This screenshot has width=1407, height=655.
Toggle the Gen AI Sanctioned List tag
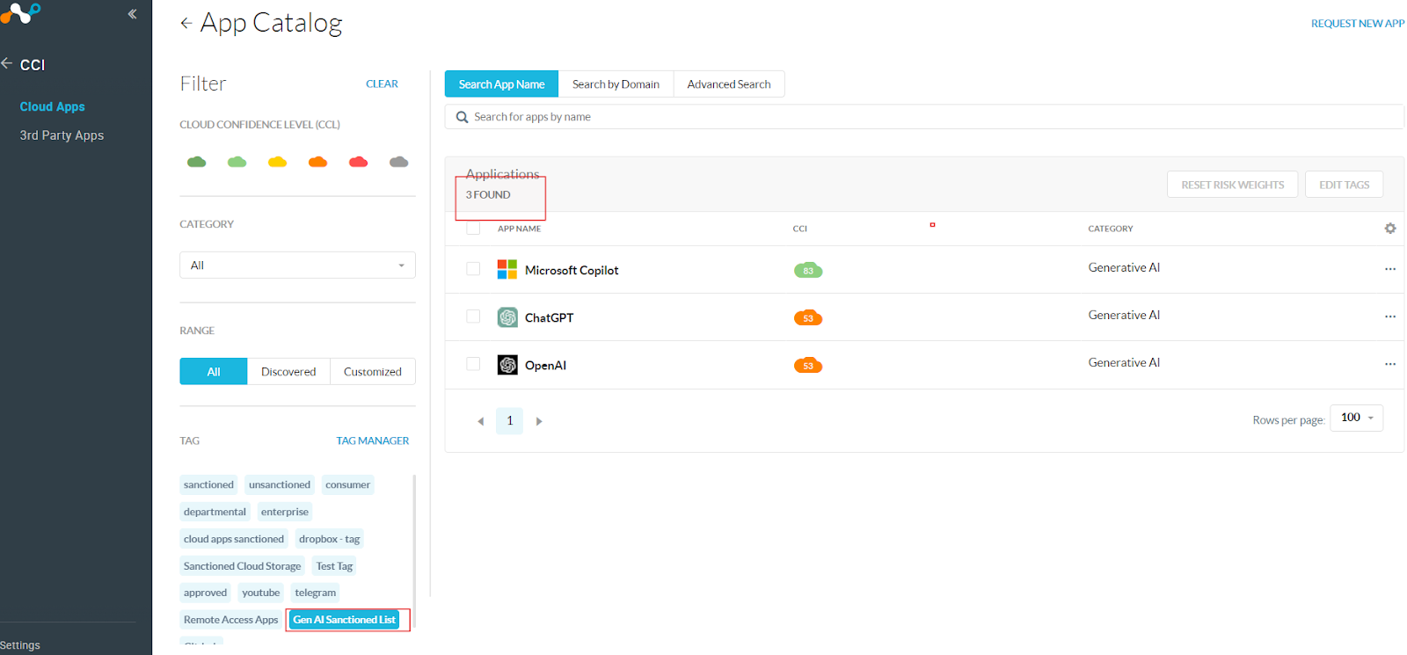[344, 620]
